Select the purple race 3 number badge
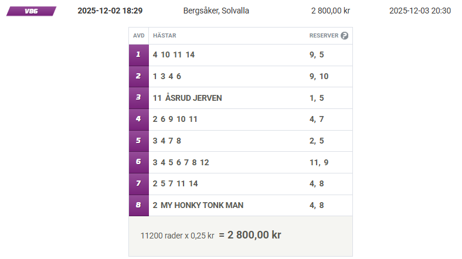 138,98
